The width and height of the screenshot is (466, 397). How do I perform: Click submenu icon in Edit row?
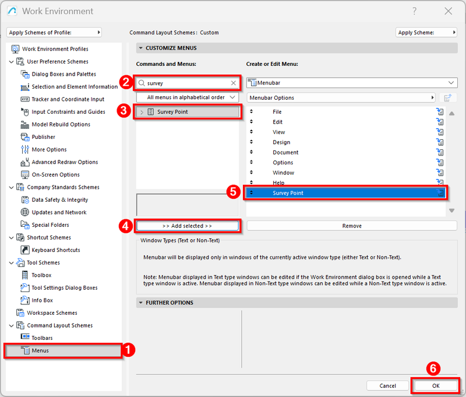point(440,122)
